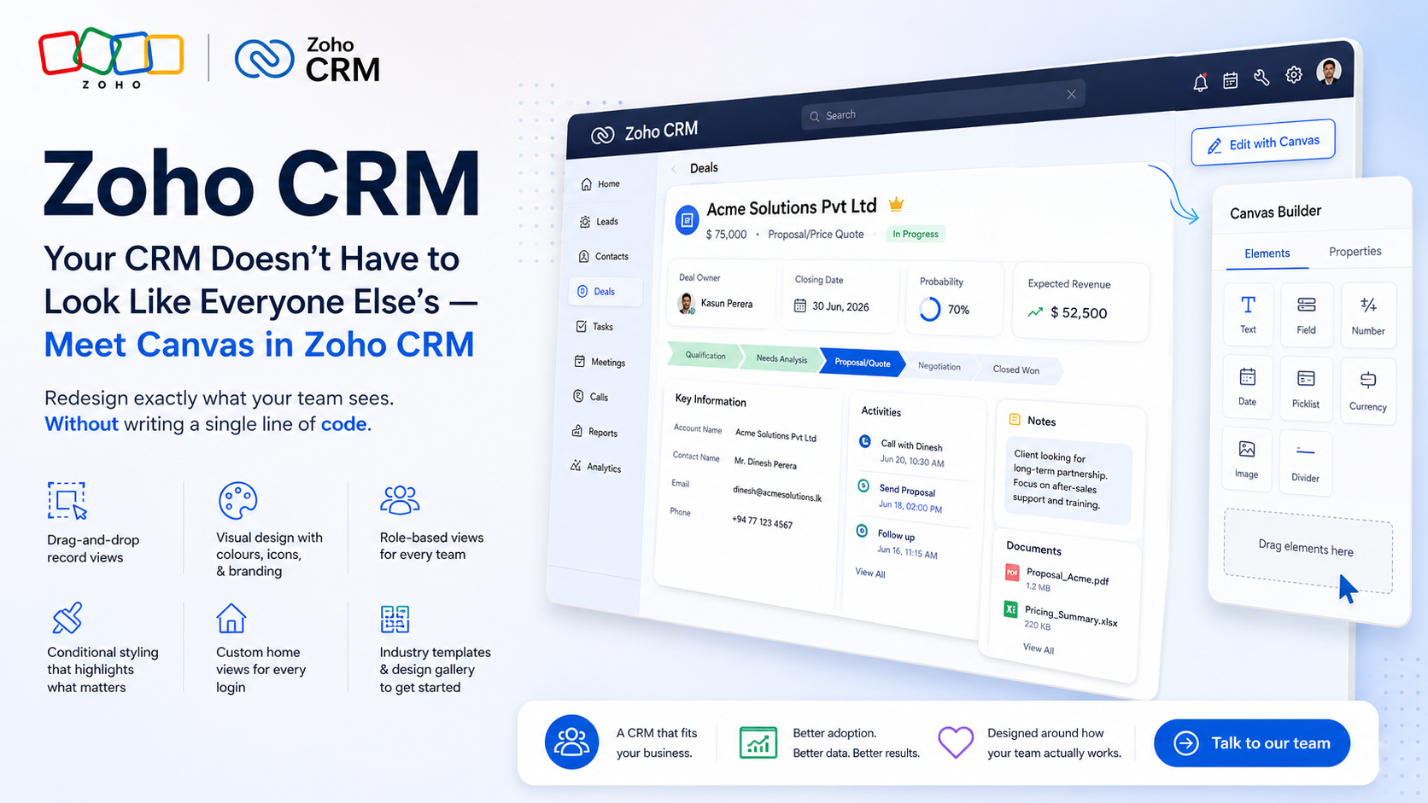Screen dimensions: 1428x803
Task: Open Calls in the sidebar
Action: tap(591, 397)
